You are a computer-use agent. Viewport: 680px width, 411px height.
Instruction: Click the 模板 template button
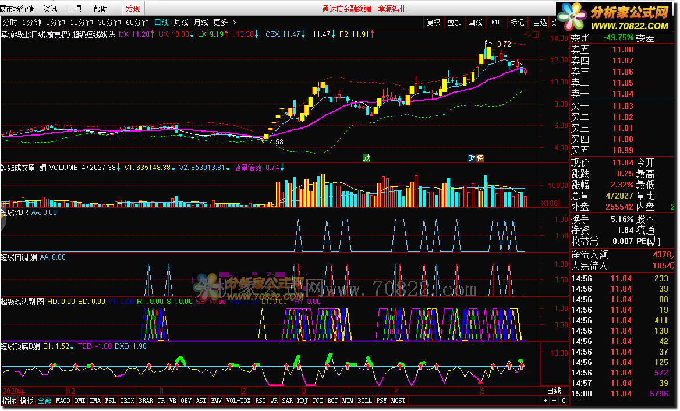26,401
